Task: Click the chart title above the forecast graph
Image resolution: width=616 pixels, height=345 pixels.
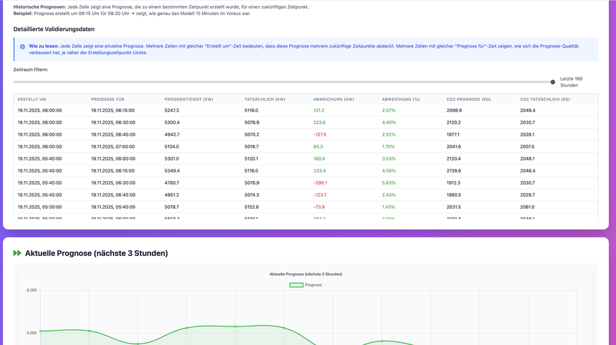Action: click(306, 274)
